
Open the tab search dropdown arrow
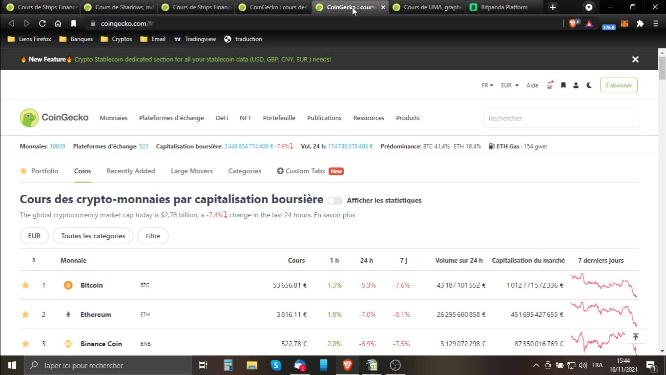[589, 7]
